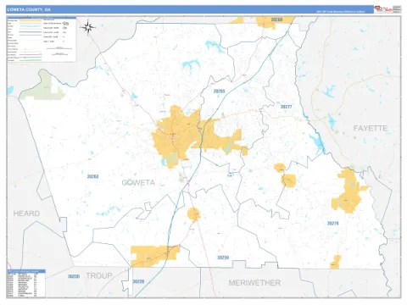407x305 pixels.
Task: Click ZIP code label 30265
Action: pos(219,91)
